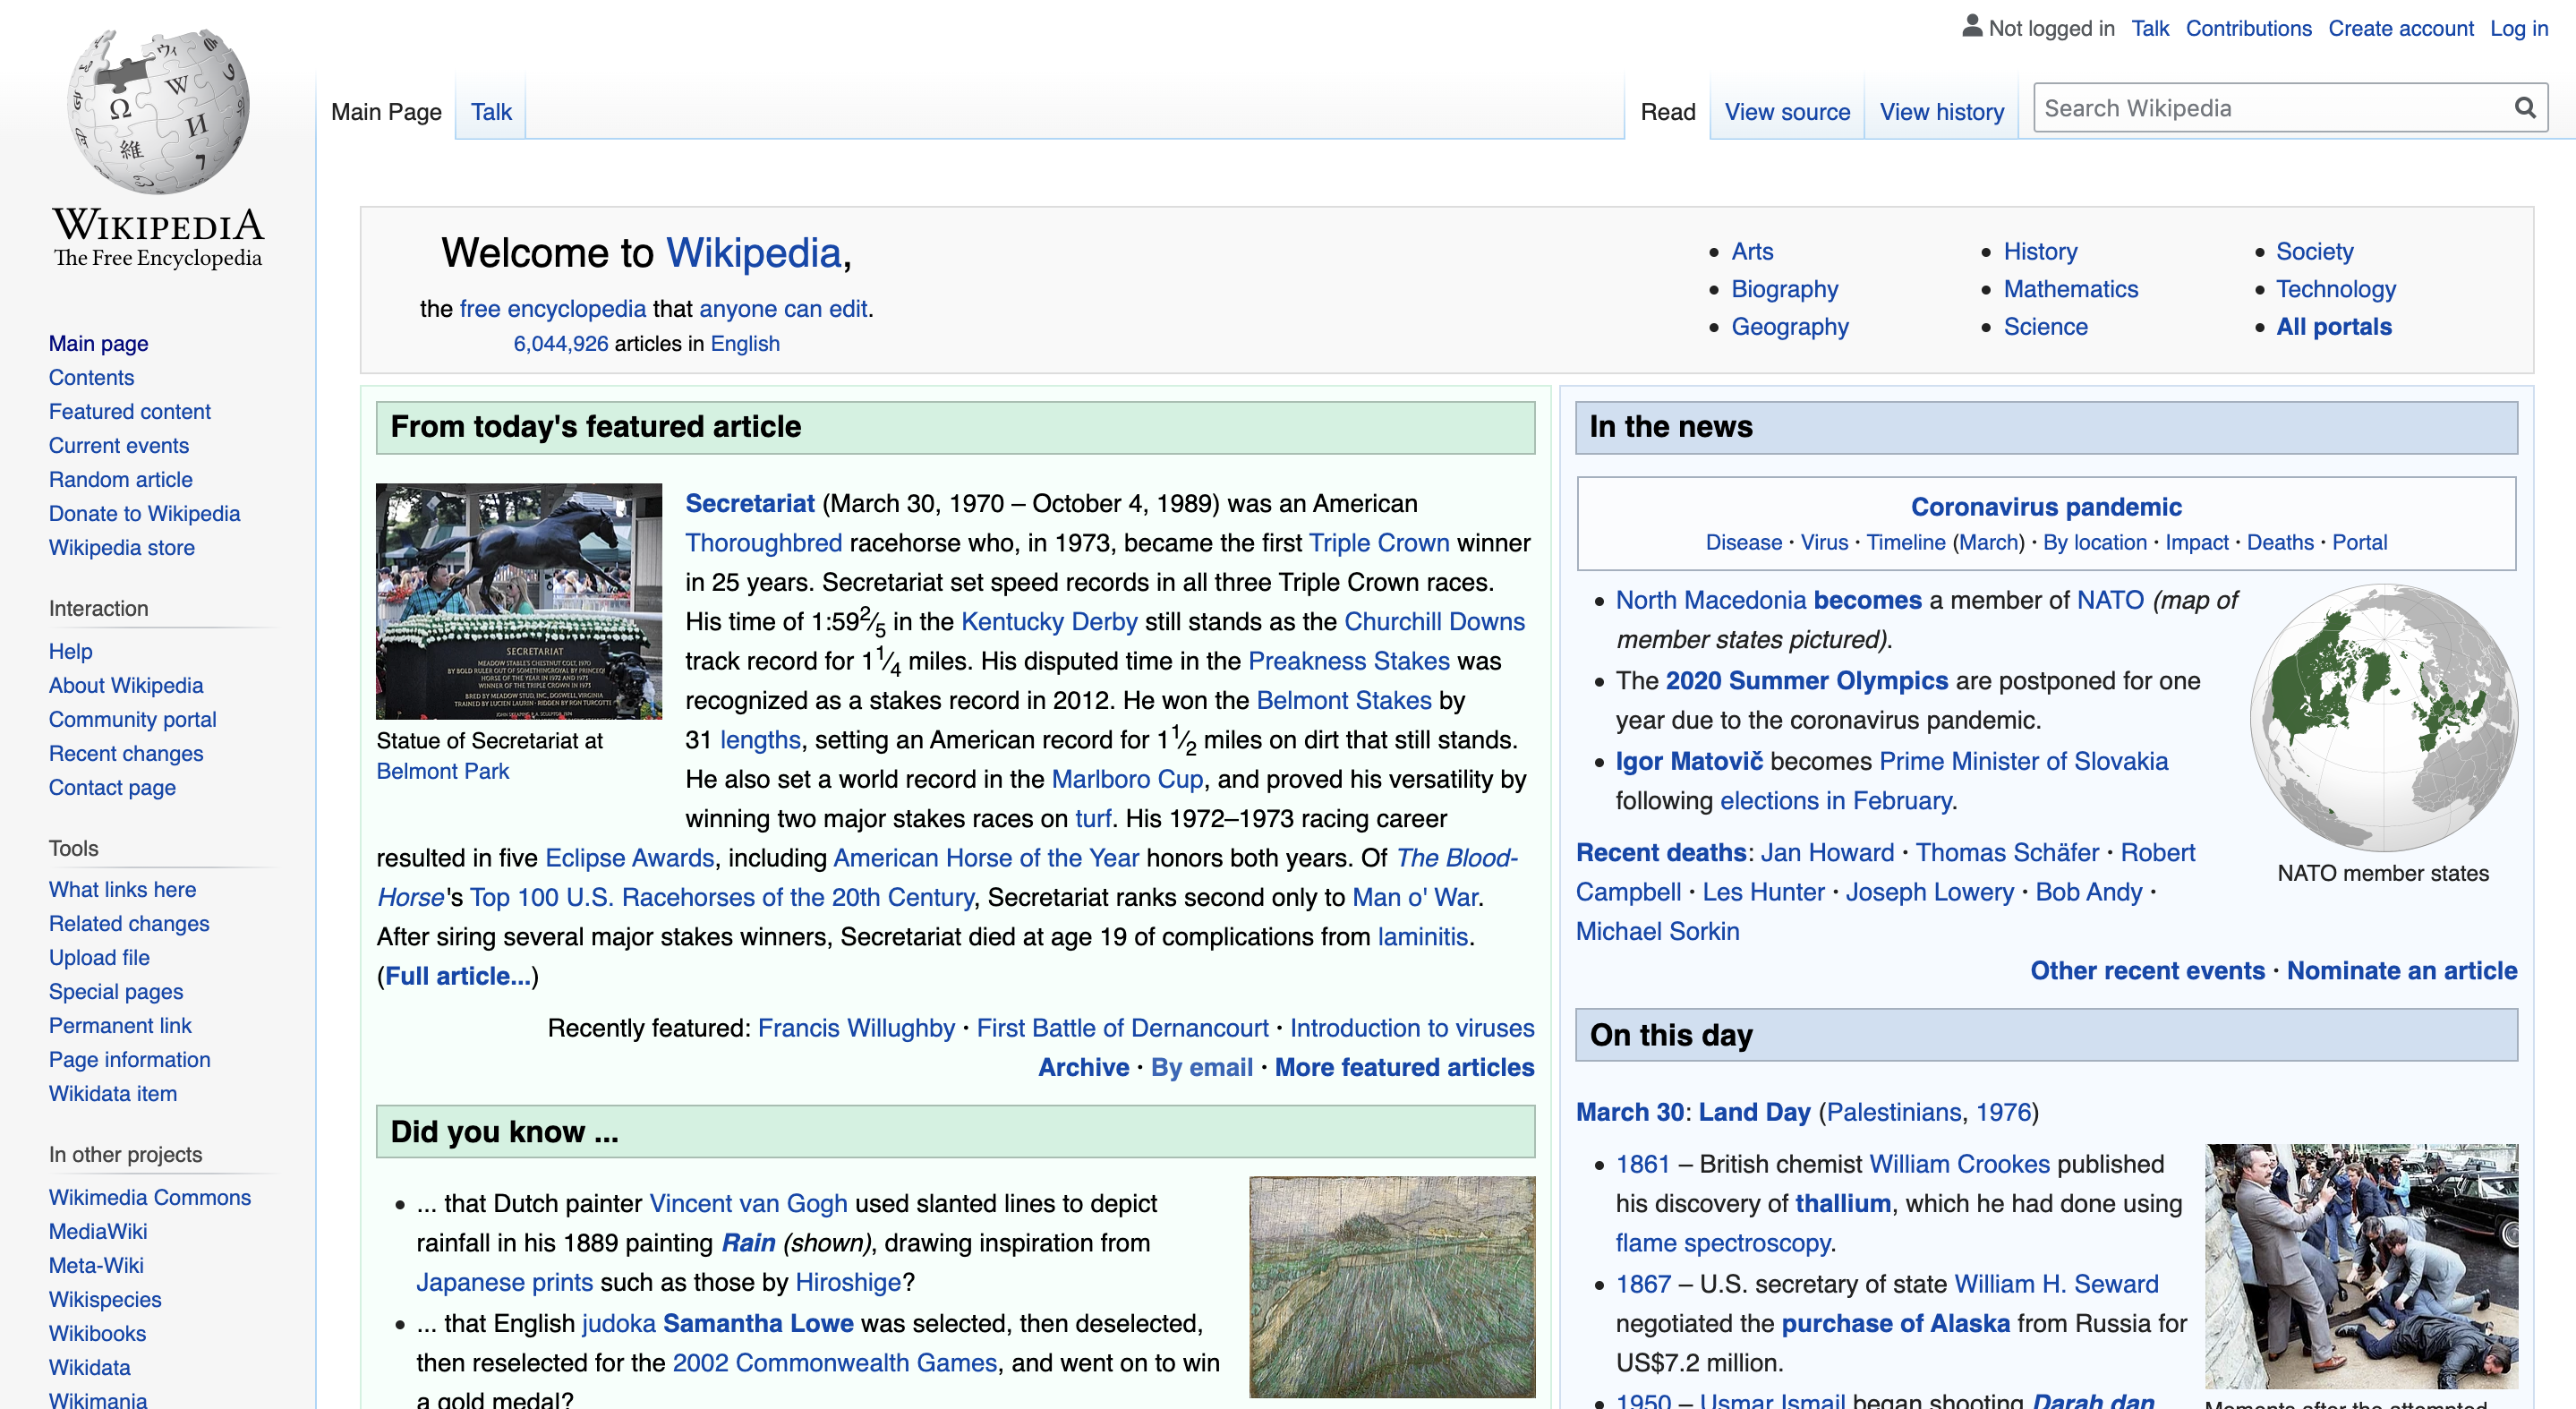Click the search magnifying glass icon
Image resolution: width=2576 pixels, height=1409 pixels.
click(2524, 108)
